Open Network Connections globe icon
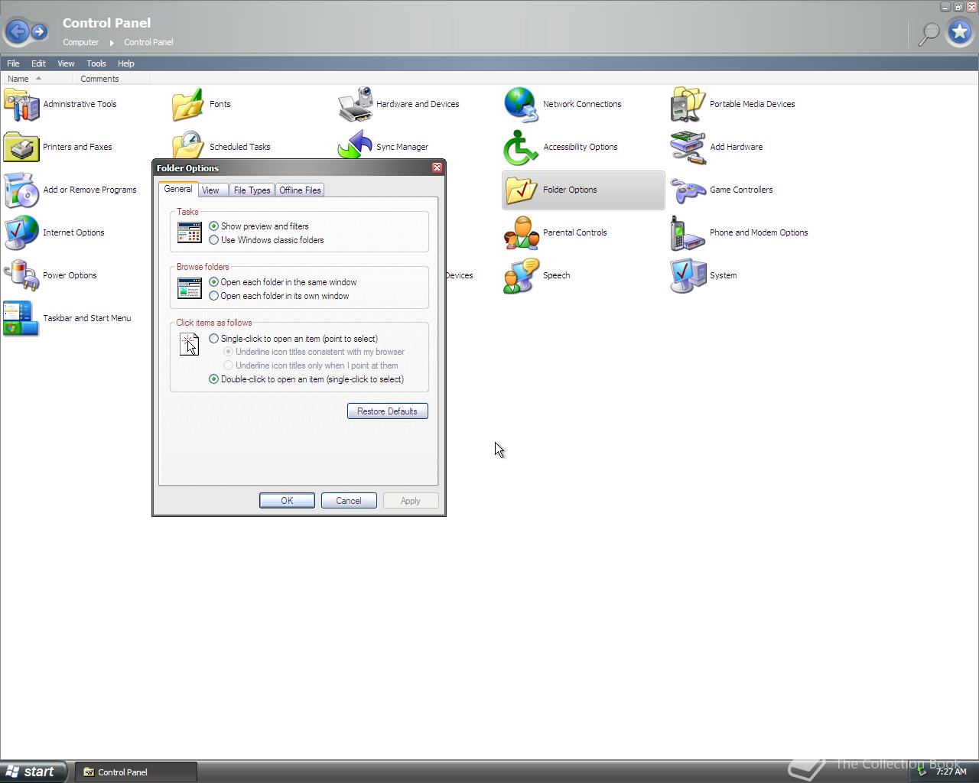979x783 pixels. [521, 105]
